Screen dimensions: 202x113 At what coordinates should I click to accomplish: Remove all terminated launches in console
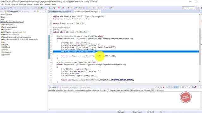[161, 87]
